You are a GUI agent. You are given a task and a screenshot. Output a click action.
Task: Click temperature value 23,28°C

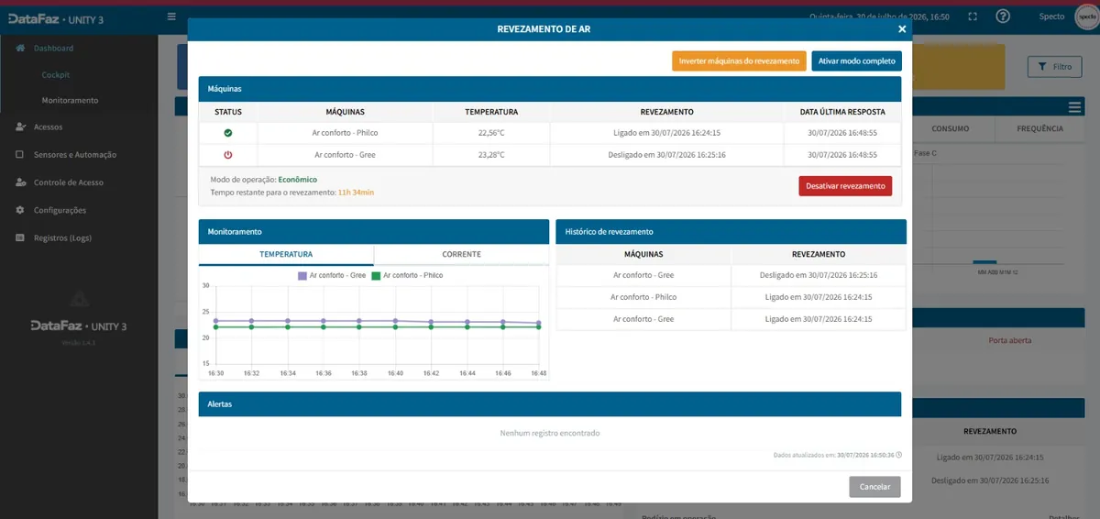[x=491, y=155]
